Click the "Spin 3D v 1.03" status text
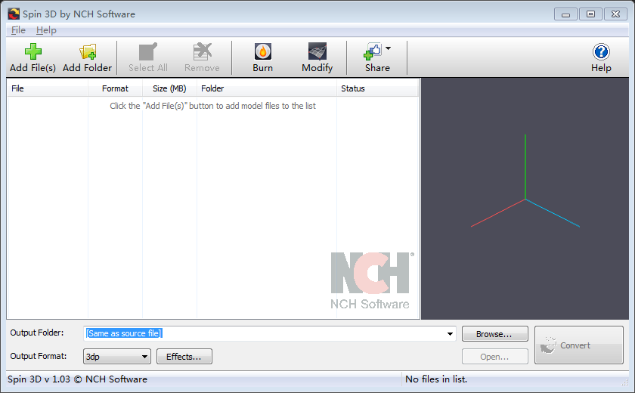Screen dimensions: 635x393 [39, 379]
